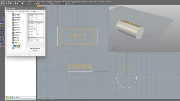Click the Help button in dialog

[42, 55]
